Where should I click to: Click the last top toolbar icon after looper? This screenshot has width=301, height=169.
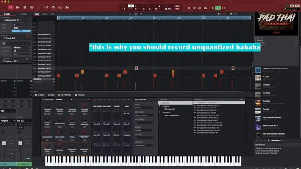[x=67, y=8]
